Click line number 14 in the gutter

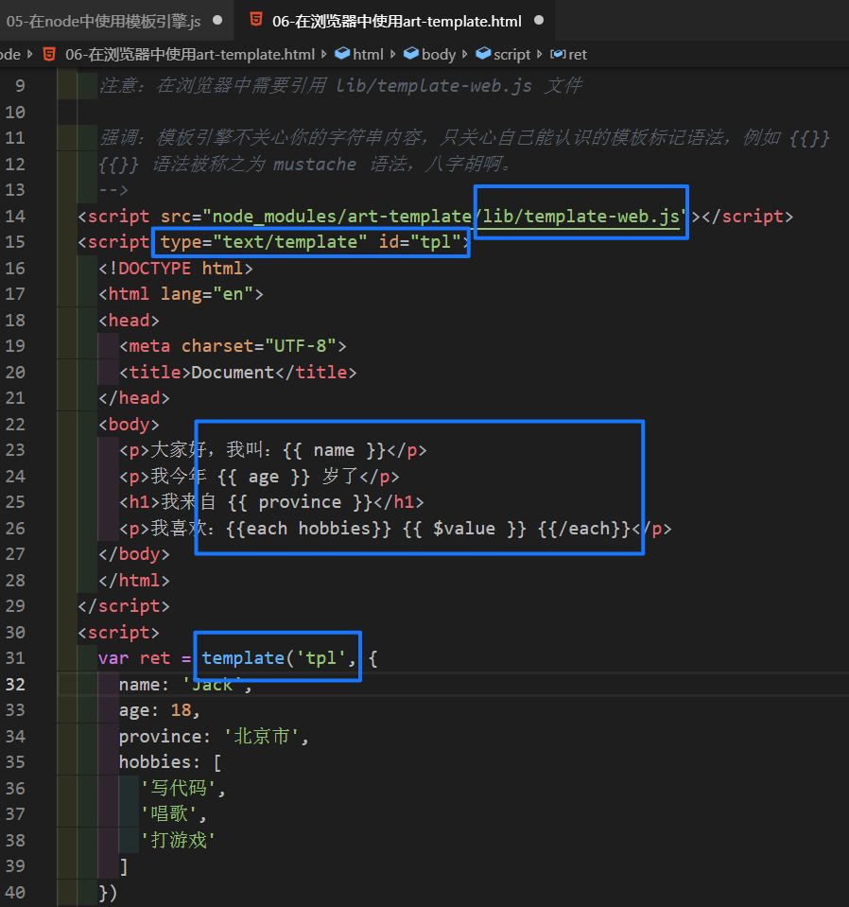15,217
